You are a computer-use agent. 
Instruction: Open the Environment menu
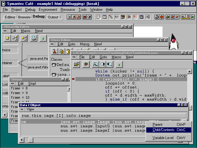[x=48, y=10]
